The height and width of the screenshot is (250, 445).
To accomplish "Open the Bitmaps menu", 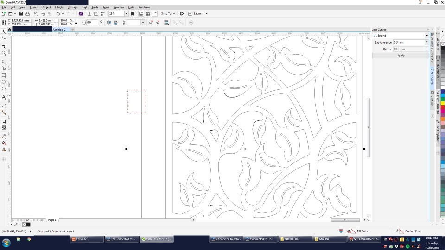I will tap(73, 7).
